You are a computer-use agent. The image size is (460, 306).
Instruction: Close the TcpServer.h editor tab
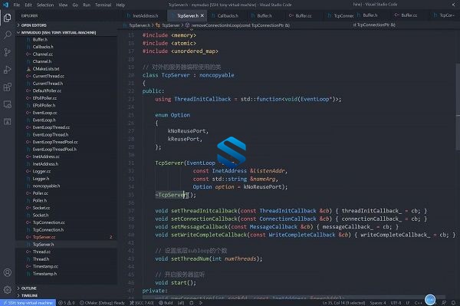(202, 15)
